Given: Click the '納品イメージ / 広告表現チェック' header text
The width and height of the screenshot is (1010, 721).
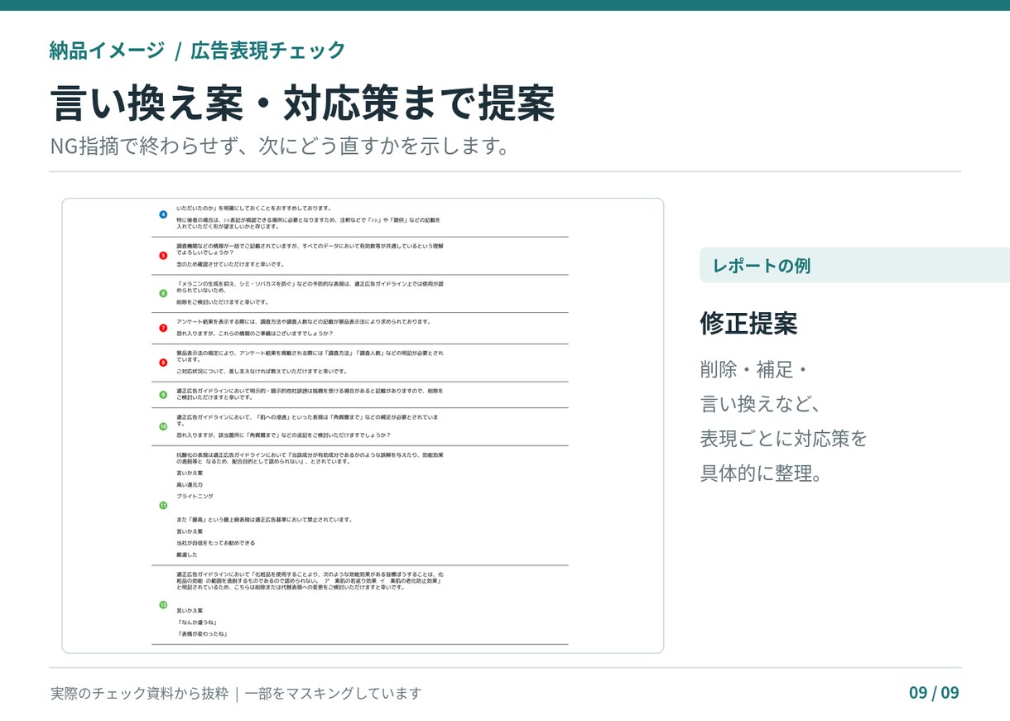Looking at the screenshot, I should [197, 50].
